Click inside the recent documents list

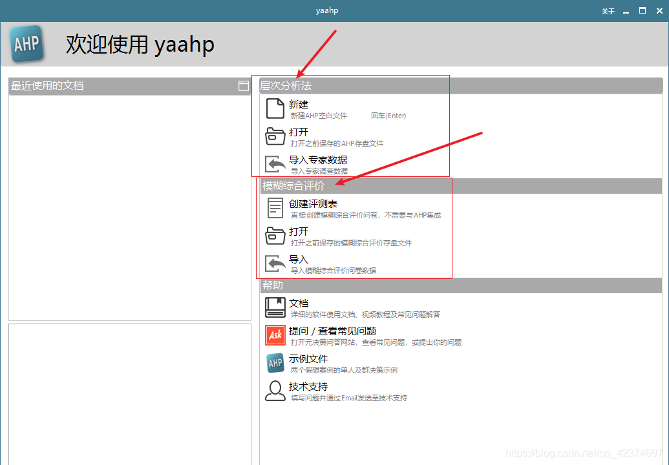point(130,207)
